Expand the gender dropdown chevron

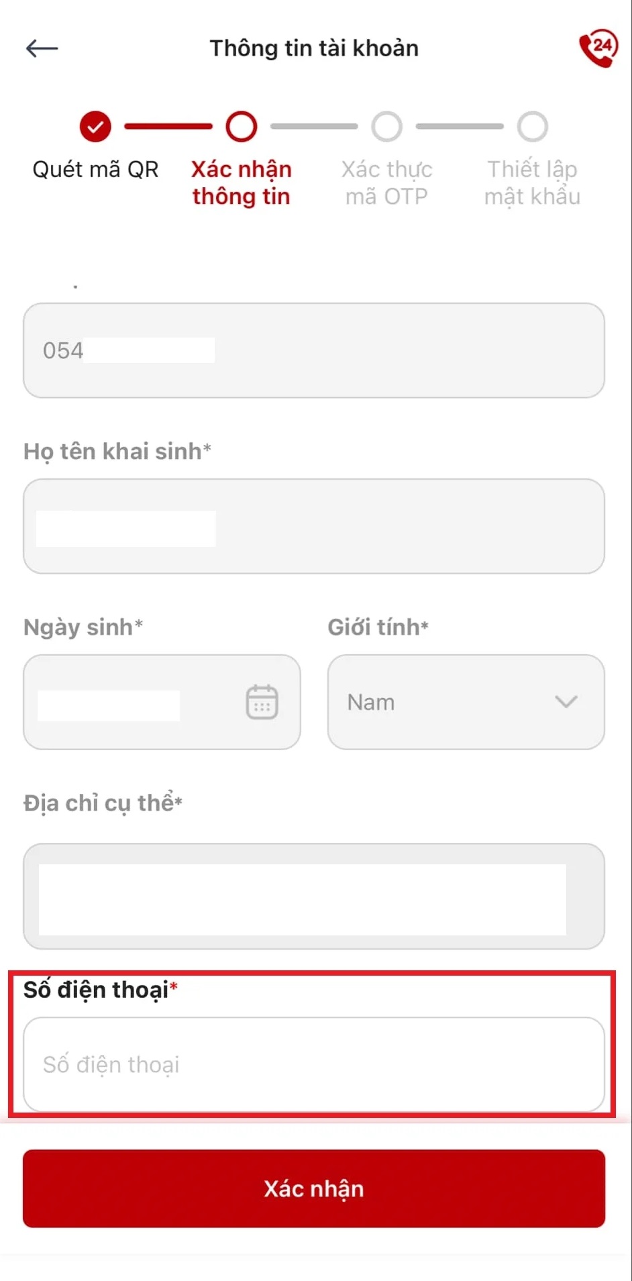click(x=566, y=702)
